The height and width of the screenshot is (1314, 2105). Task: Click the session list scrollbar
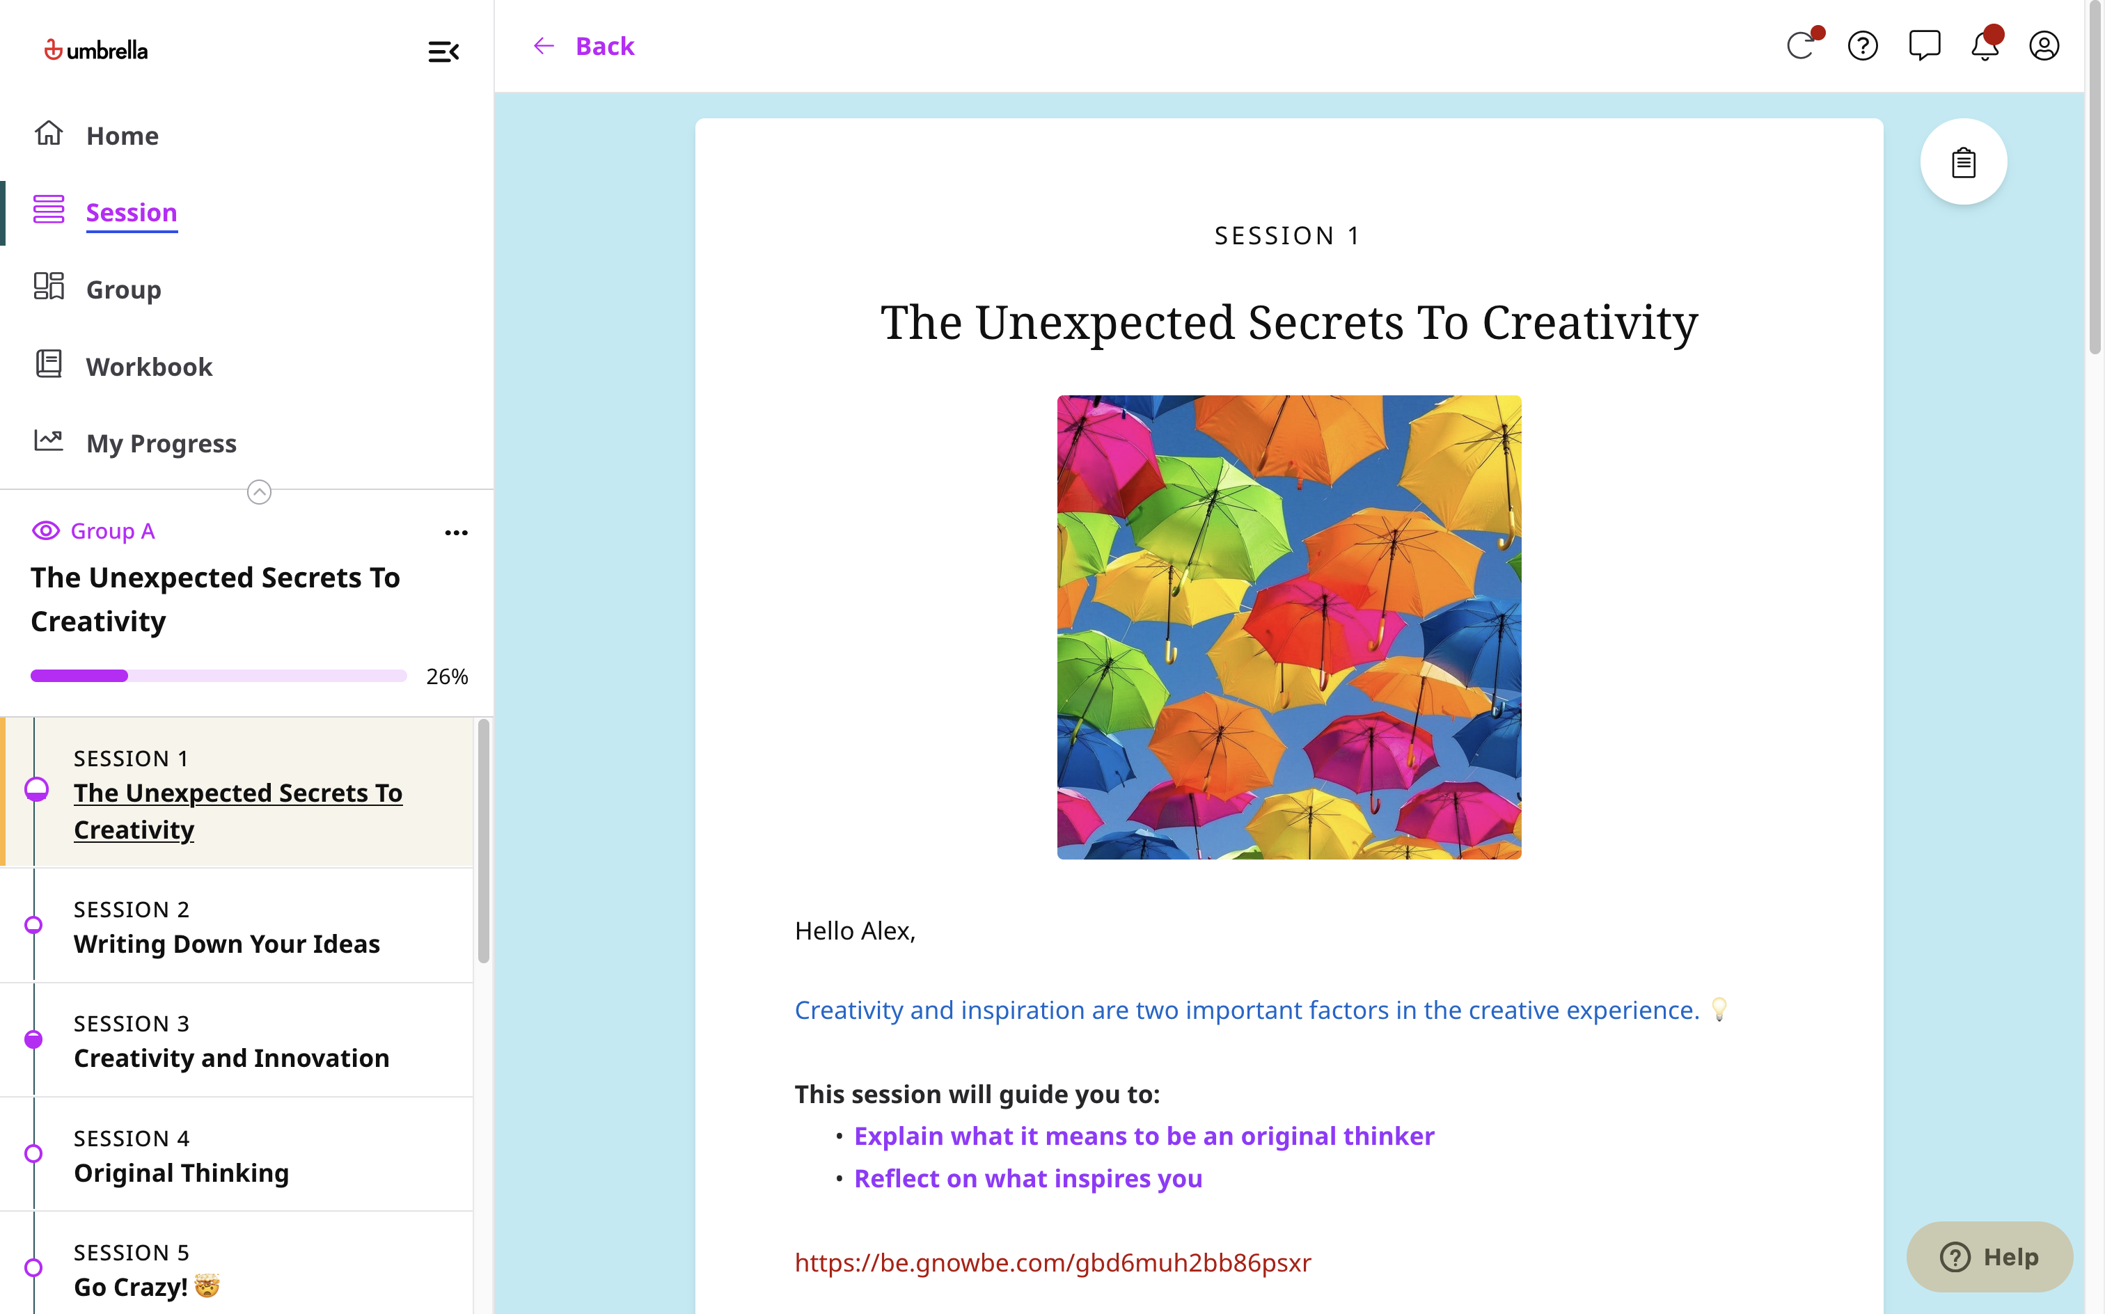tap(483, 841)
